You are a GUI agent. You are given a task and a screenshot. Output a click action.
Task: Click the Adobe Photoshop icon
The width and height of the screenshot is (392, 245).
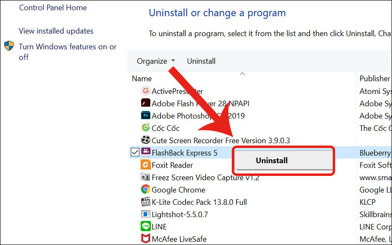coord(145,116)
